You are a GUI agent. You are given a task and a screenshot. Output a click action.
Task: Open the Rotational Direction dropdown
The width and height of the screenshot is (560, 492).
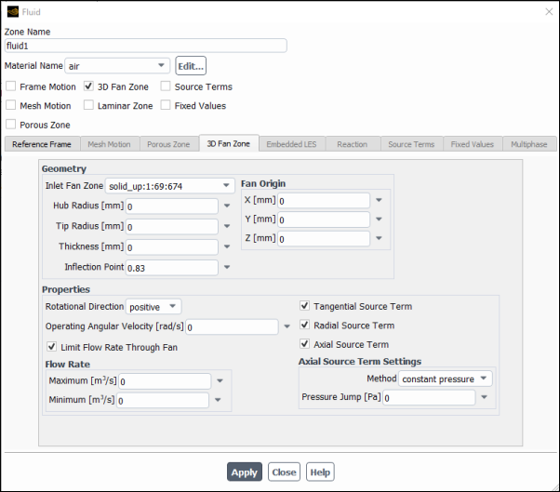click(x=153, y=307)
